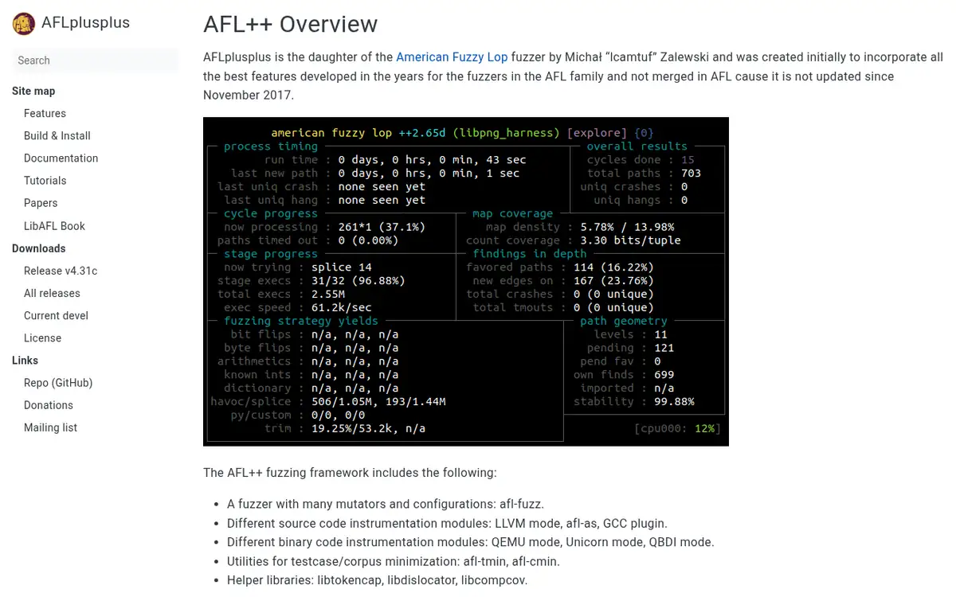The height and width of the screenshot is (597, 956).
Task: Open the Mailing list link
Action: [x=50, y=427]
